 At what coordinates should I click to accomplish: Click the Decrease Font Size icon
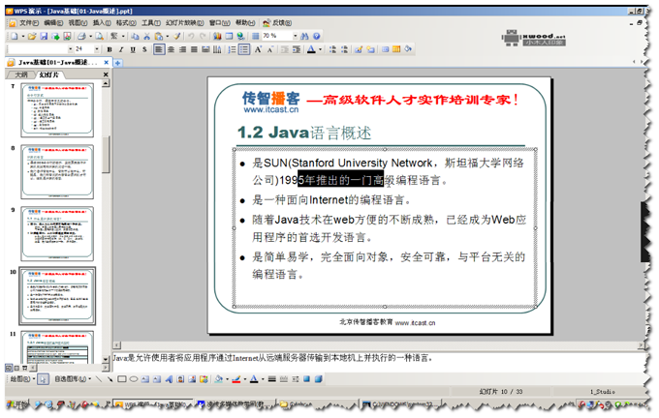click(x=270, y=49)
